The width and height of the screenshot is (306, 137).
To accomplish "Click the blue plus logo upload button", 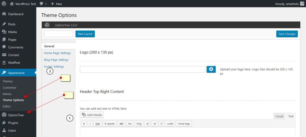I will pos(211,69).
